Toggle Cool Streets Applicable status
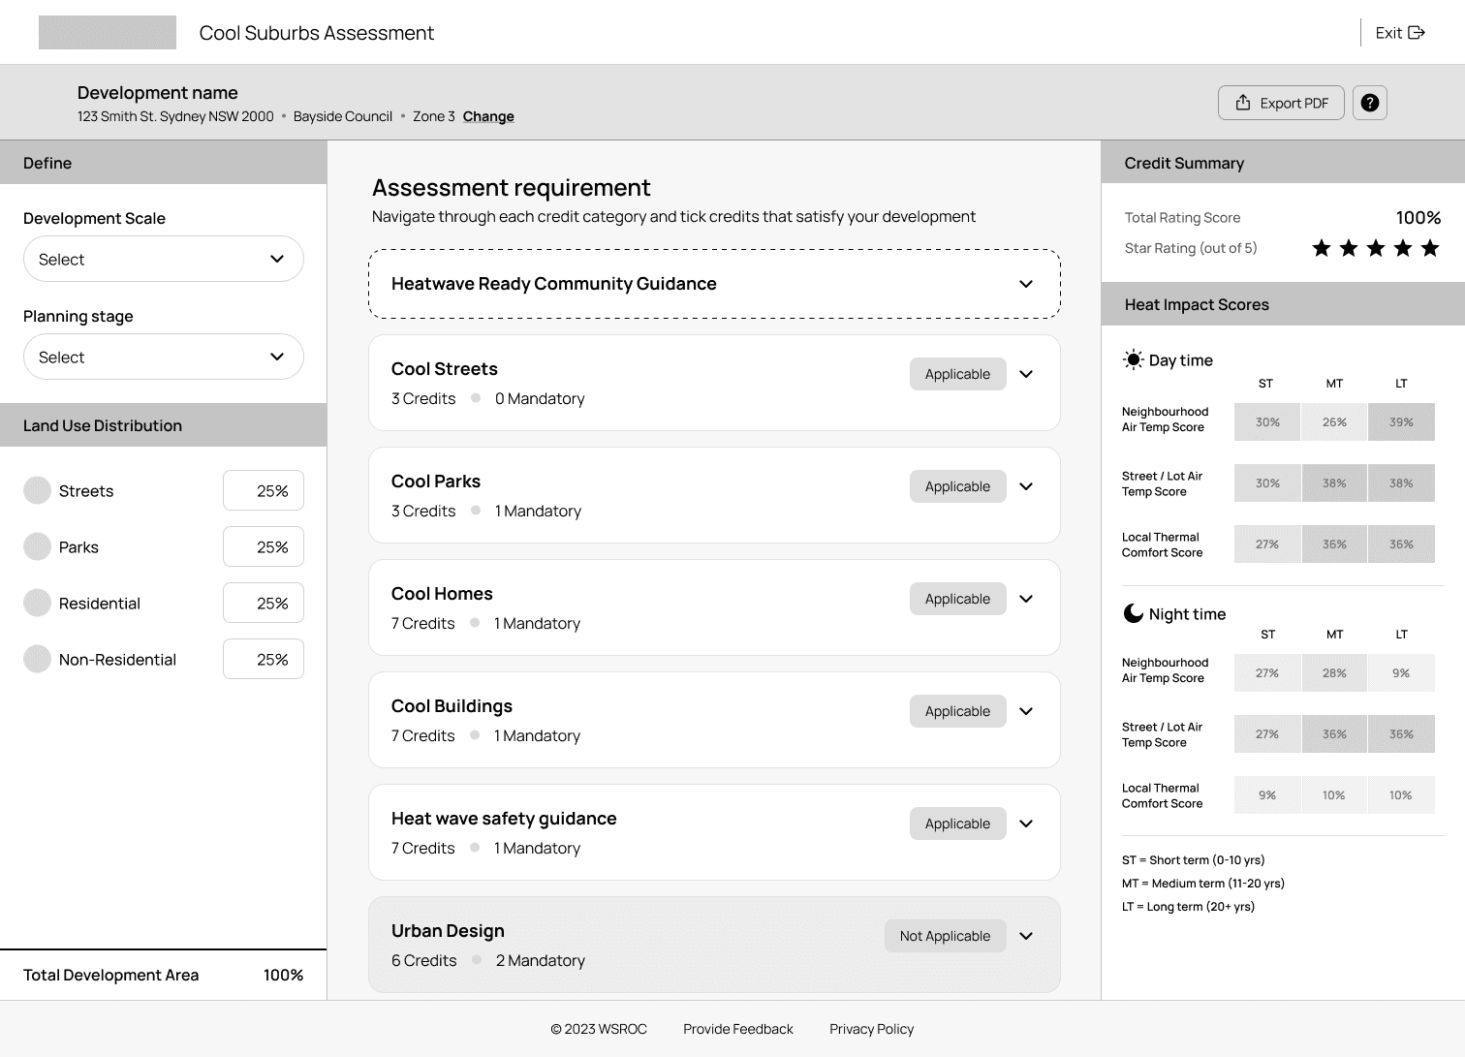This screenshot has height=1057, width=1465. coord(957,374)
